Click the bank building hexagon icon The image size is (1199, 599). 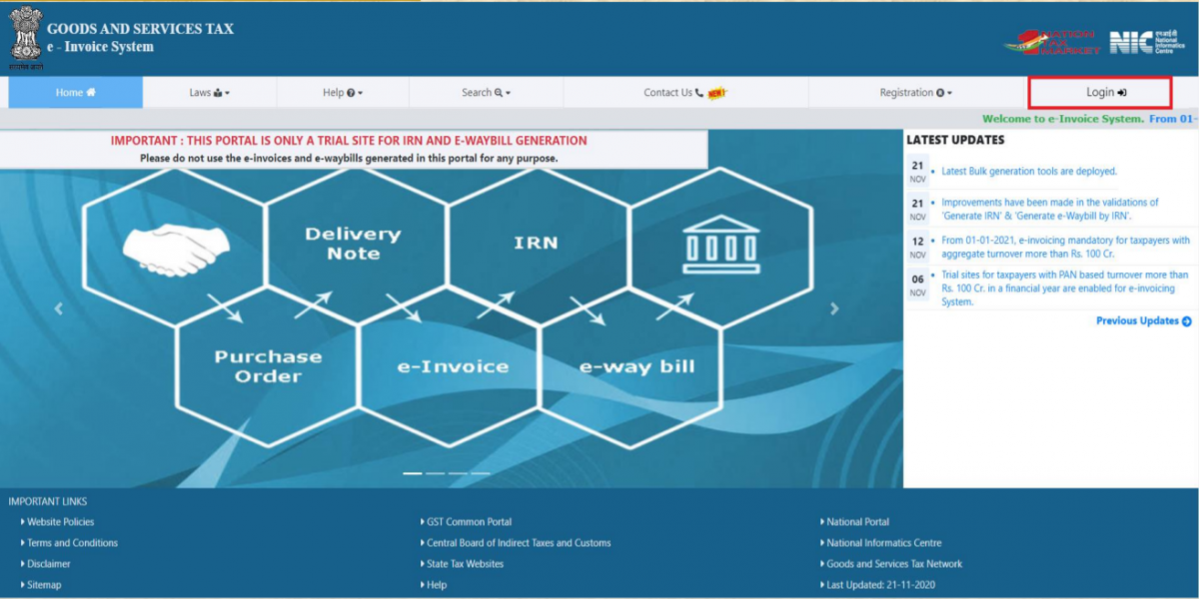719,243
